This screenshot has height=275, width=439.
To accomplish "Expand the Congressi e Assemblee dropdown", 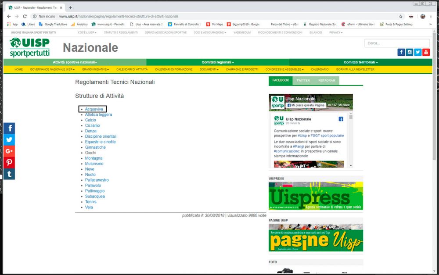I will 284,69.
